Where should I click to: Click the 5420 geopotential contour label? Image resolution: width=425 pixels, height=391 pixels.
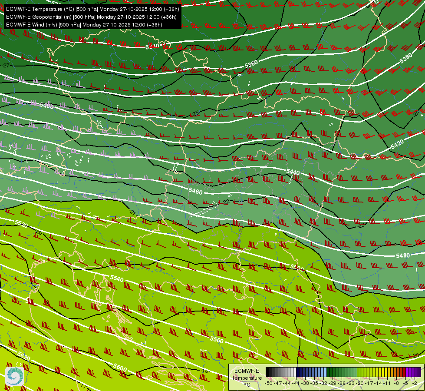(x=397, y=144)
